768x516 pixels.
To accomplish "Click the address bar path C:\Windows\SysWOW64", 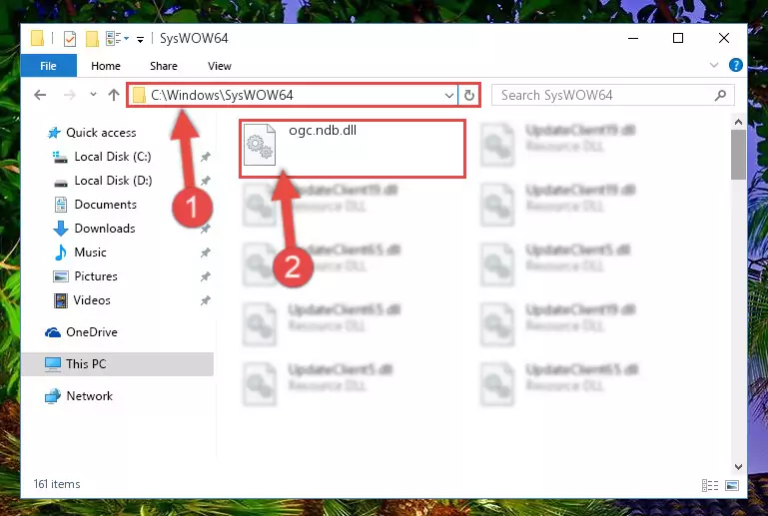I will [x=222, y=95].
